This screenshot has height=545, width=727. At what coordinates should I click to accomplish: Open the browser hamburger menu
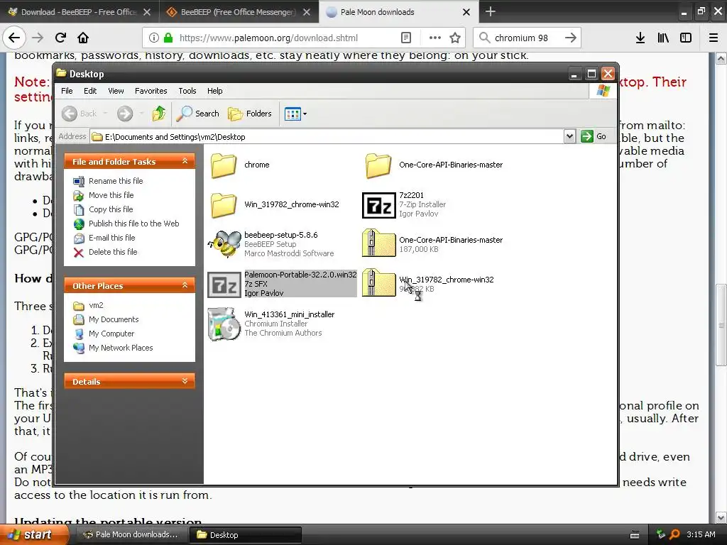tap(714, 38)
